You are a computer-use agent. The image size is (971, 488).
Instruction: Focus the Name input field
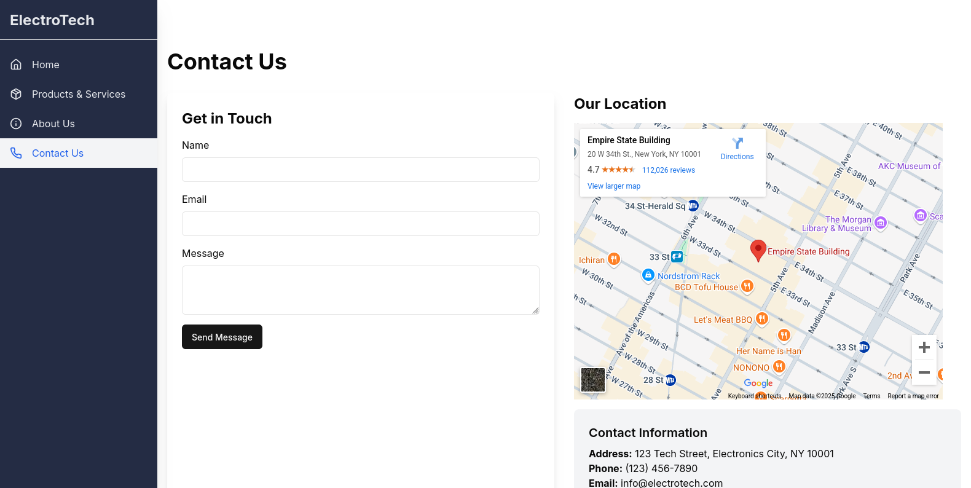tap(361, 170)
